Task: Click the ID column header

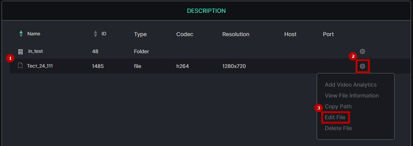Action: tap(104, 34)
